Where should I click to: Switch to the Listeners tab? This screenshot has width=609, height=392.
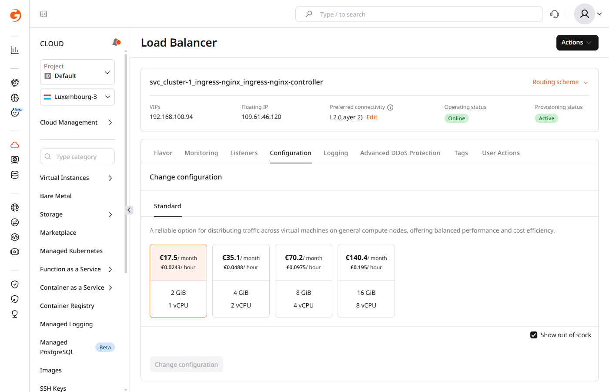click(244, 153)
